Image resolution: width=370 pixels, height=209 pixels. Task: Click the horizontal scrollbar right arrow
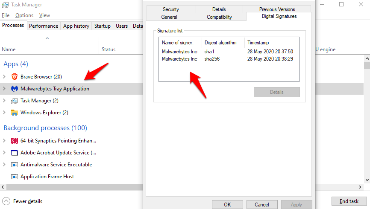[360, 187]
